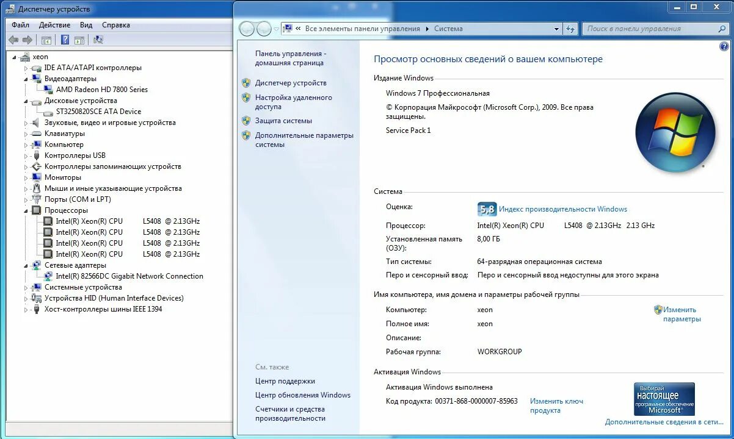Click the Forward arrow in Device Manager toolbar

pyautogui.click(x=27, y=40)
